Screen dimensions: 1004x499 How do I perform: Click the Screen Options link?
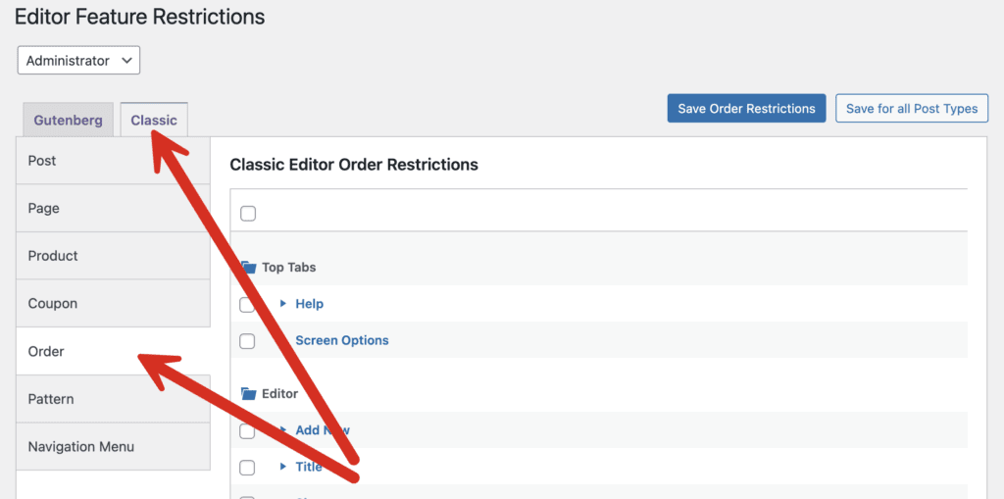point(342,340)
